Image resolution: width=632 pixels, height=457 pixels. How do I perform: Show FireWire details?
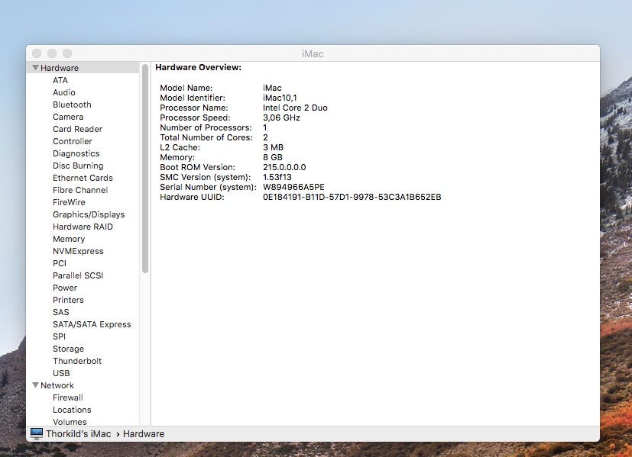[69, 202]
